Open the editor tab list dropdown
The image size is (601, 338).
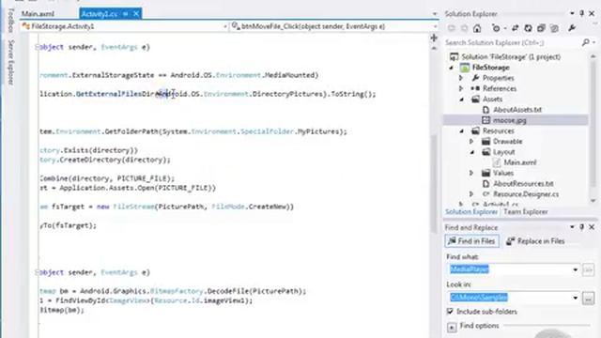pyautogui.click(x=434, y=14)
